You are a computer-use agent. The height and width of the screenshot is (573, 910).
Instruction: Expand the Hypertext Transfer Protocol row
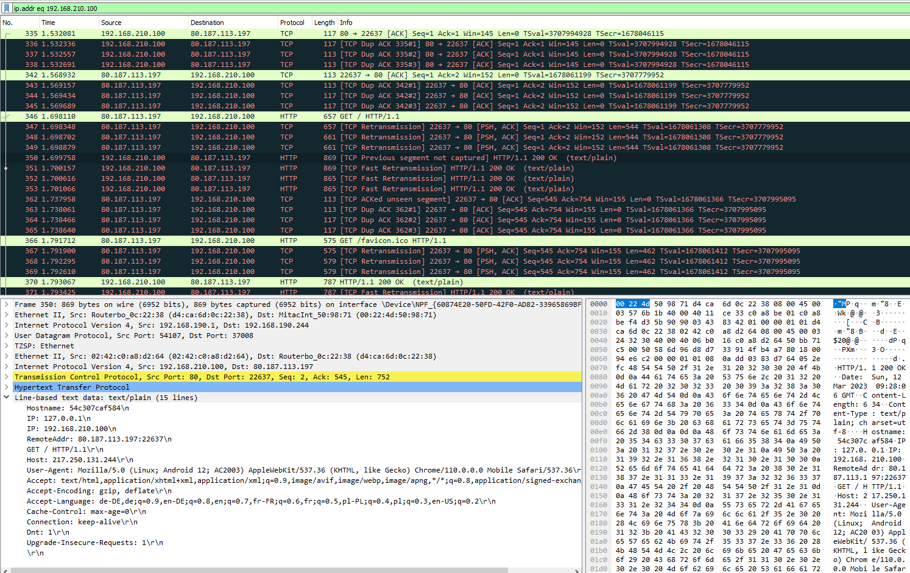(x=7, y=387)
